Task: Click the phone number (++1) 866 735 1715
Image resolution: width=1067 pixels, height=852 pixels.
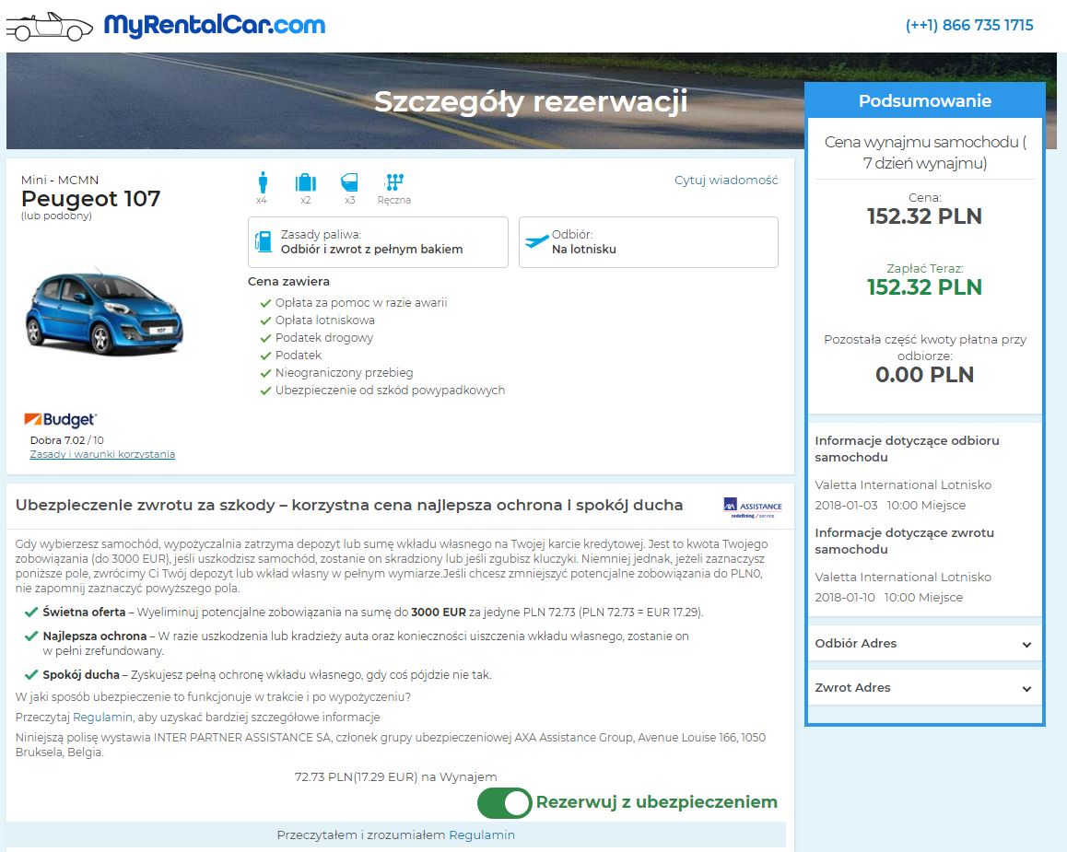Action: click(x=969, y=25)
